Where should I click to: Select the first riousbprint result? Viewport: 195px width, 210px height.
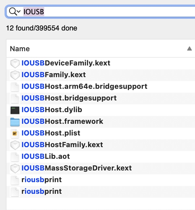41,180
